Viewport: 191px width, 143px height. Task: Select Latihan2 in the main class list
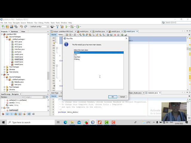click(99, 52)
